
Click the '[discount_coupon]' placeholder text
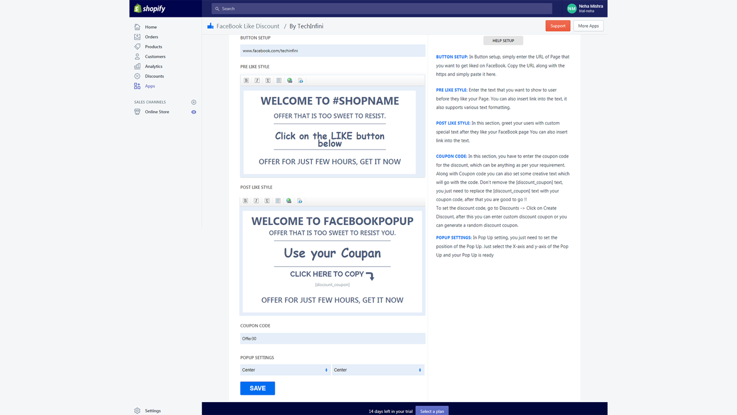pyautogui.click(x=332, y=285)
